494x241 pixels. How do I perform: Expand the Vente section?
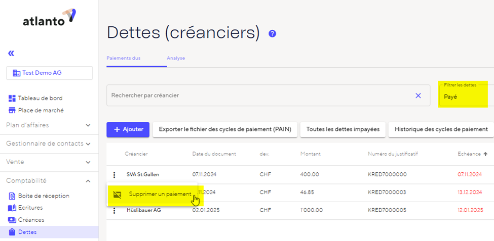[x=49, y=162]
